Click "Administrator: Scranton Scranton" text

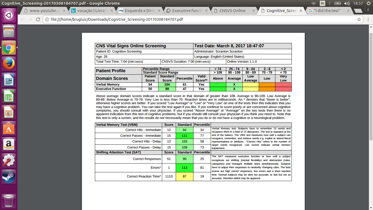(x=218, y=51)
